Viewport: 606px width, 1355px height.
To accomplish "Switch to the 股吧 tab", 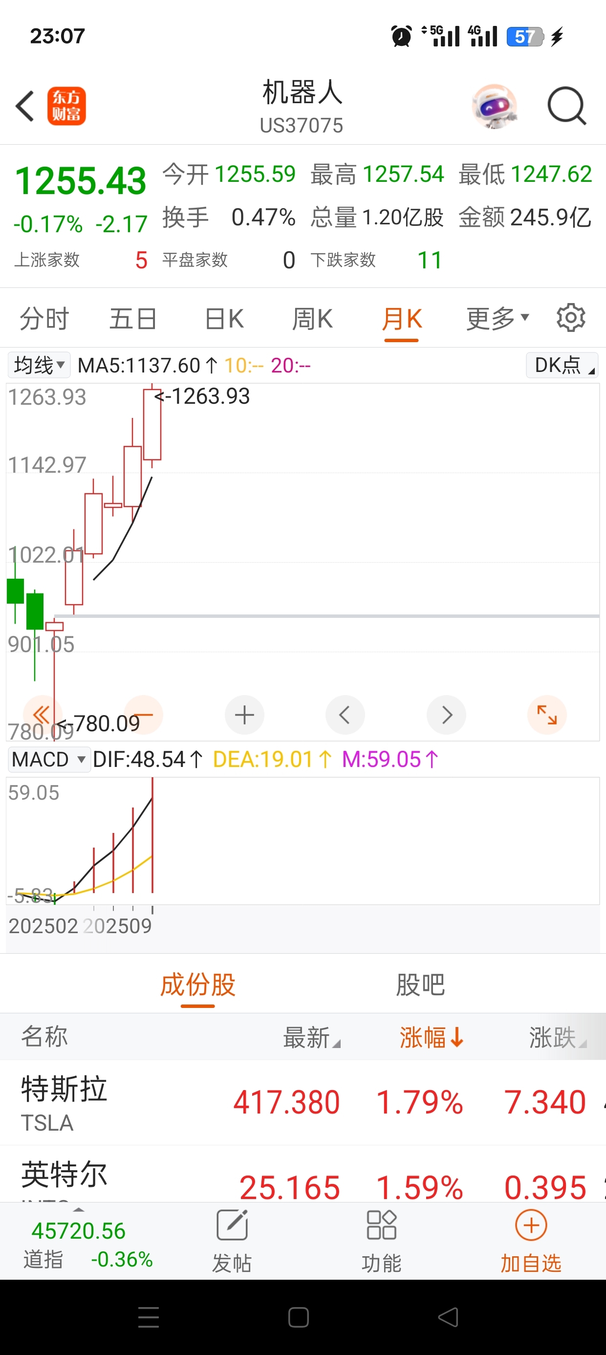I will (420, 984).
